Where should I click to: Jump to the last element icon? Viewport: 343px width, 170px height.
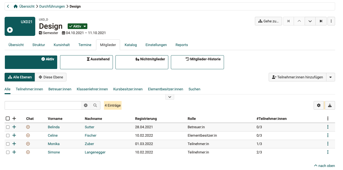click(321, 21)
